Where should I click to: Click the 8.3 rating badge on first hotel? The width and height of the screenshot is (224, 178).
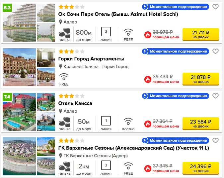coord(7,7)
